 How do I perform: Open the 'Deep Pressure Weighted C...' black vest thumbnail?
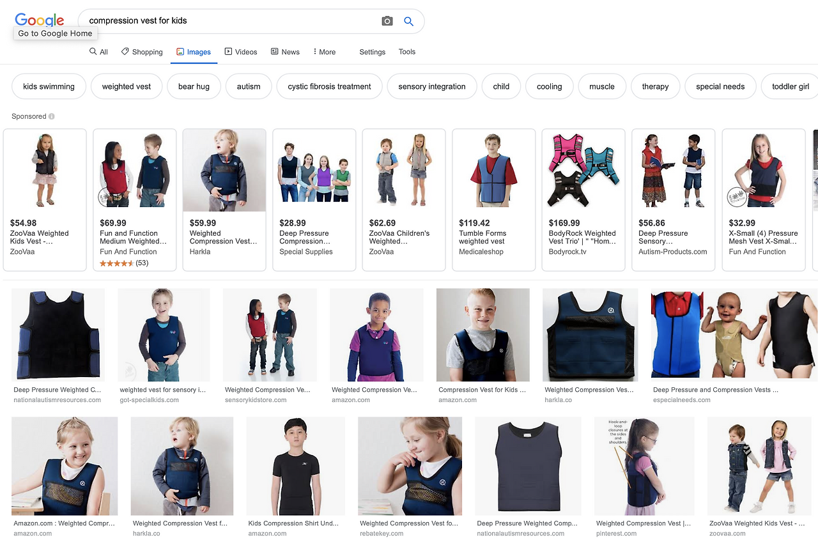[x=58, y=335]
